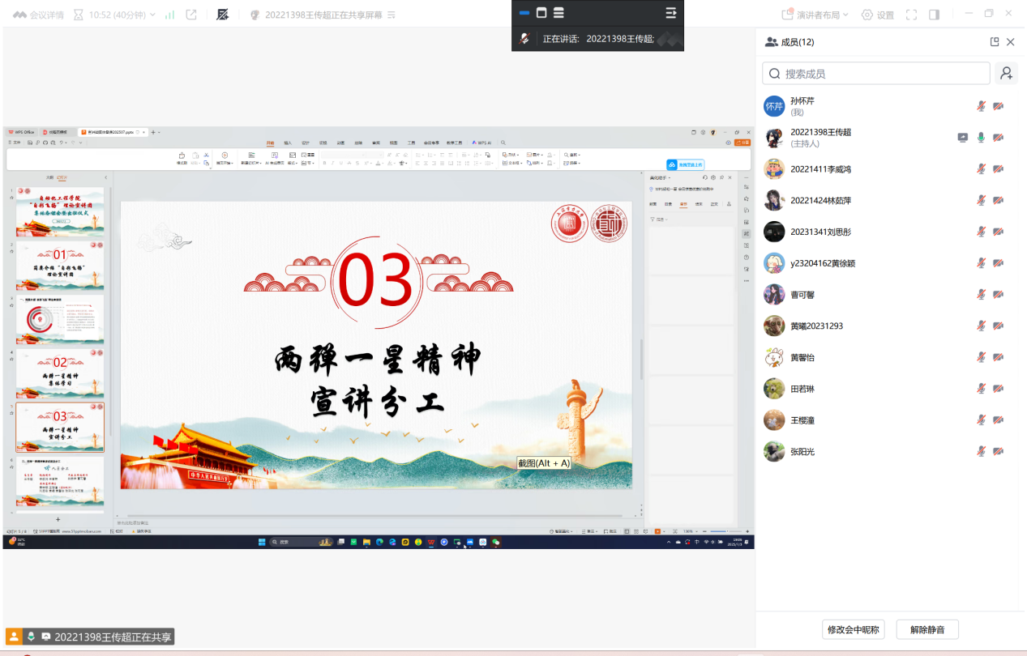The image size is (1027, 656).
Task: Enter full screen mode
Action: pos(911,15)
